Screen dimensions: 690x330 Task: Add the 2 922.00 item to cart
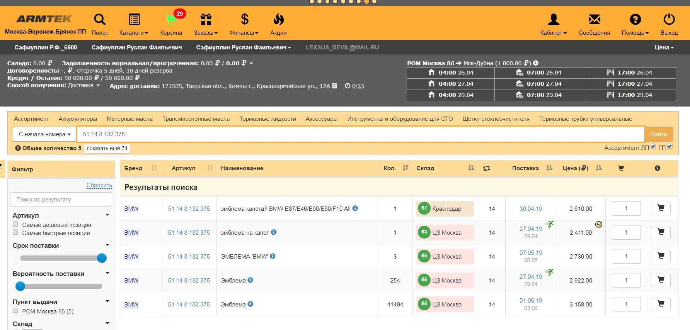(x=661, y=280)
